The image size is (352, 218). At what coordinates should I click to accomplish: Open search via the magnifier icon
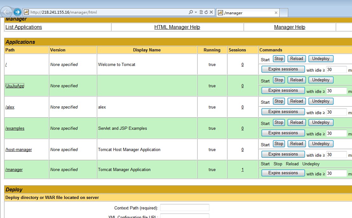[191, 12]
